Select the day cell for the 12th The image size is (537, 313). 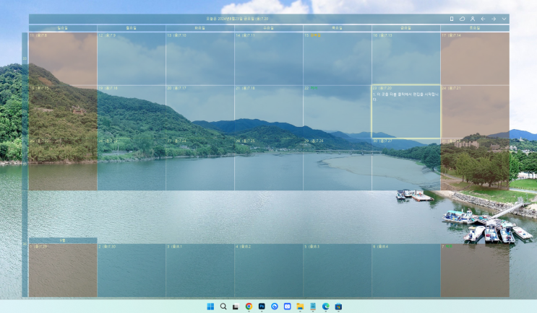(132, 58)
